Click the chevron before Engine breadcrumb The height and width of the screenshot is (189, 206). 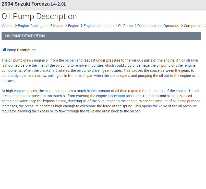click(66, 25)
